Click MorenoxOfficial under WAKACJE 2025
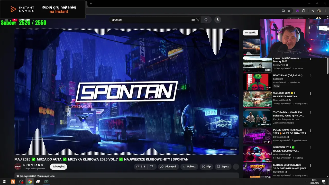The width and height of the screenshot is (329, 185). [x=281, y=100]
